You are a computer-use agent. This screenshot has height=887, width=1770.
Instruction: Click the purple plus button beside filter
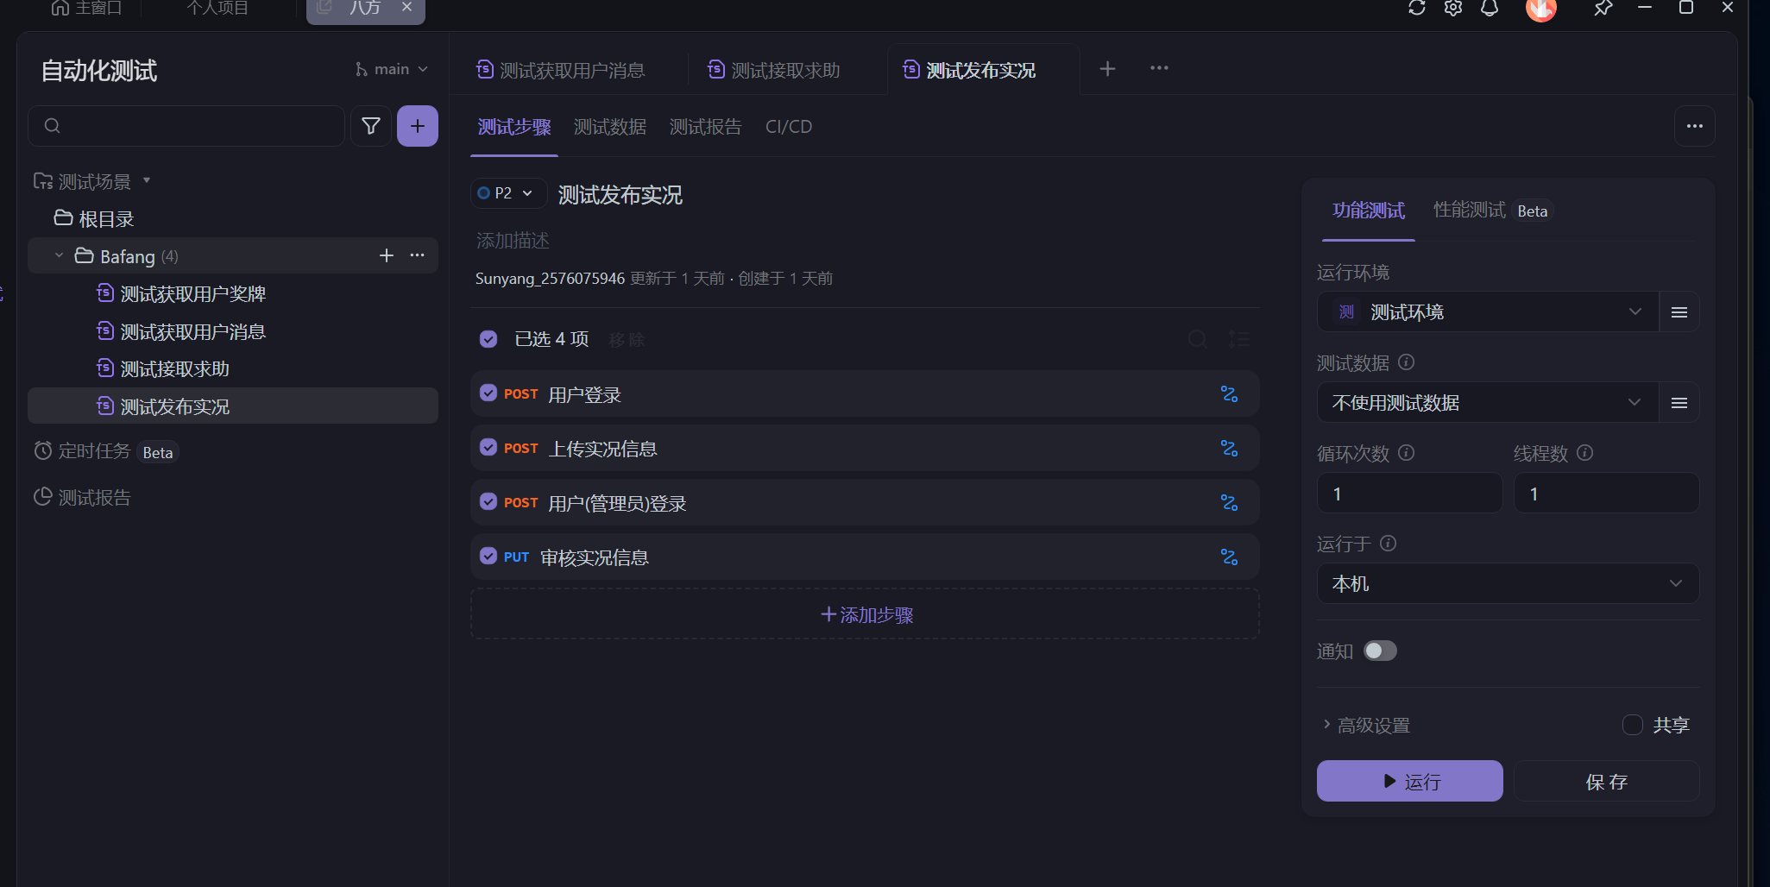click(418, 126)
